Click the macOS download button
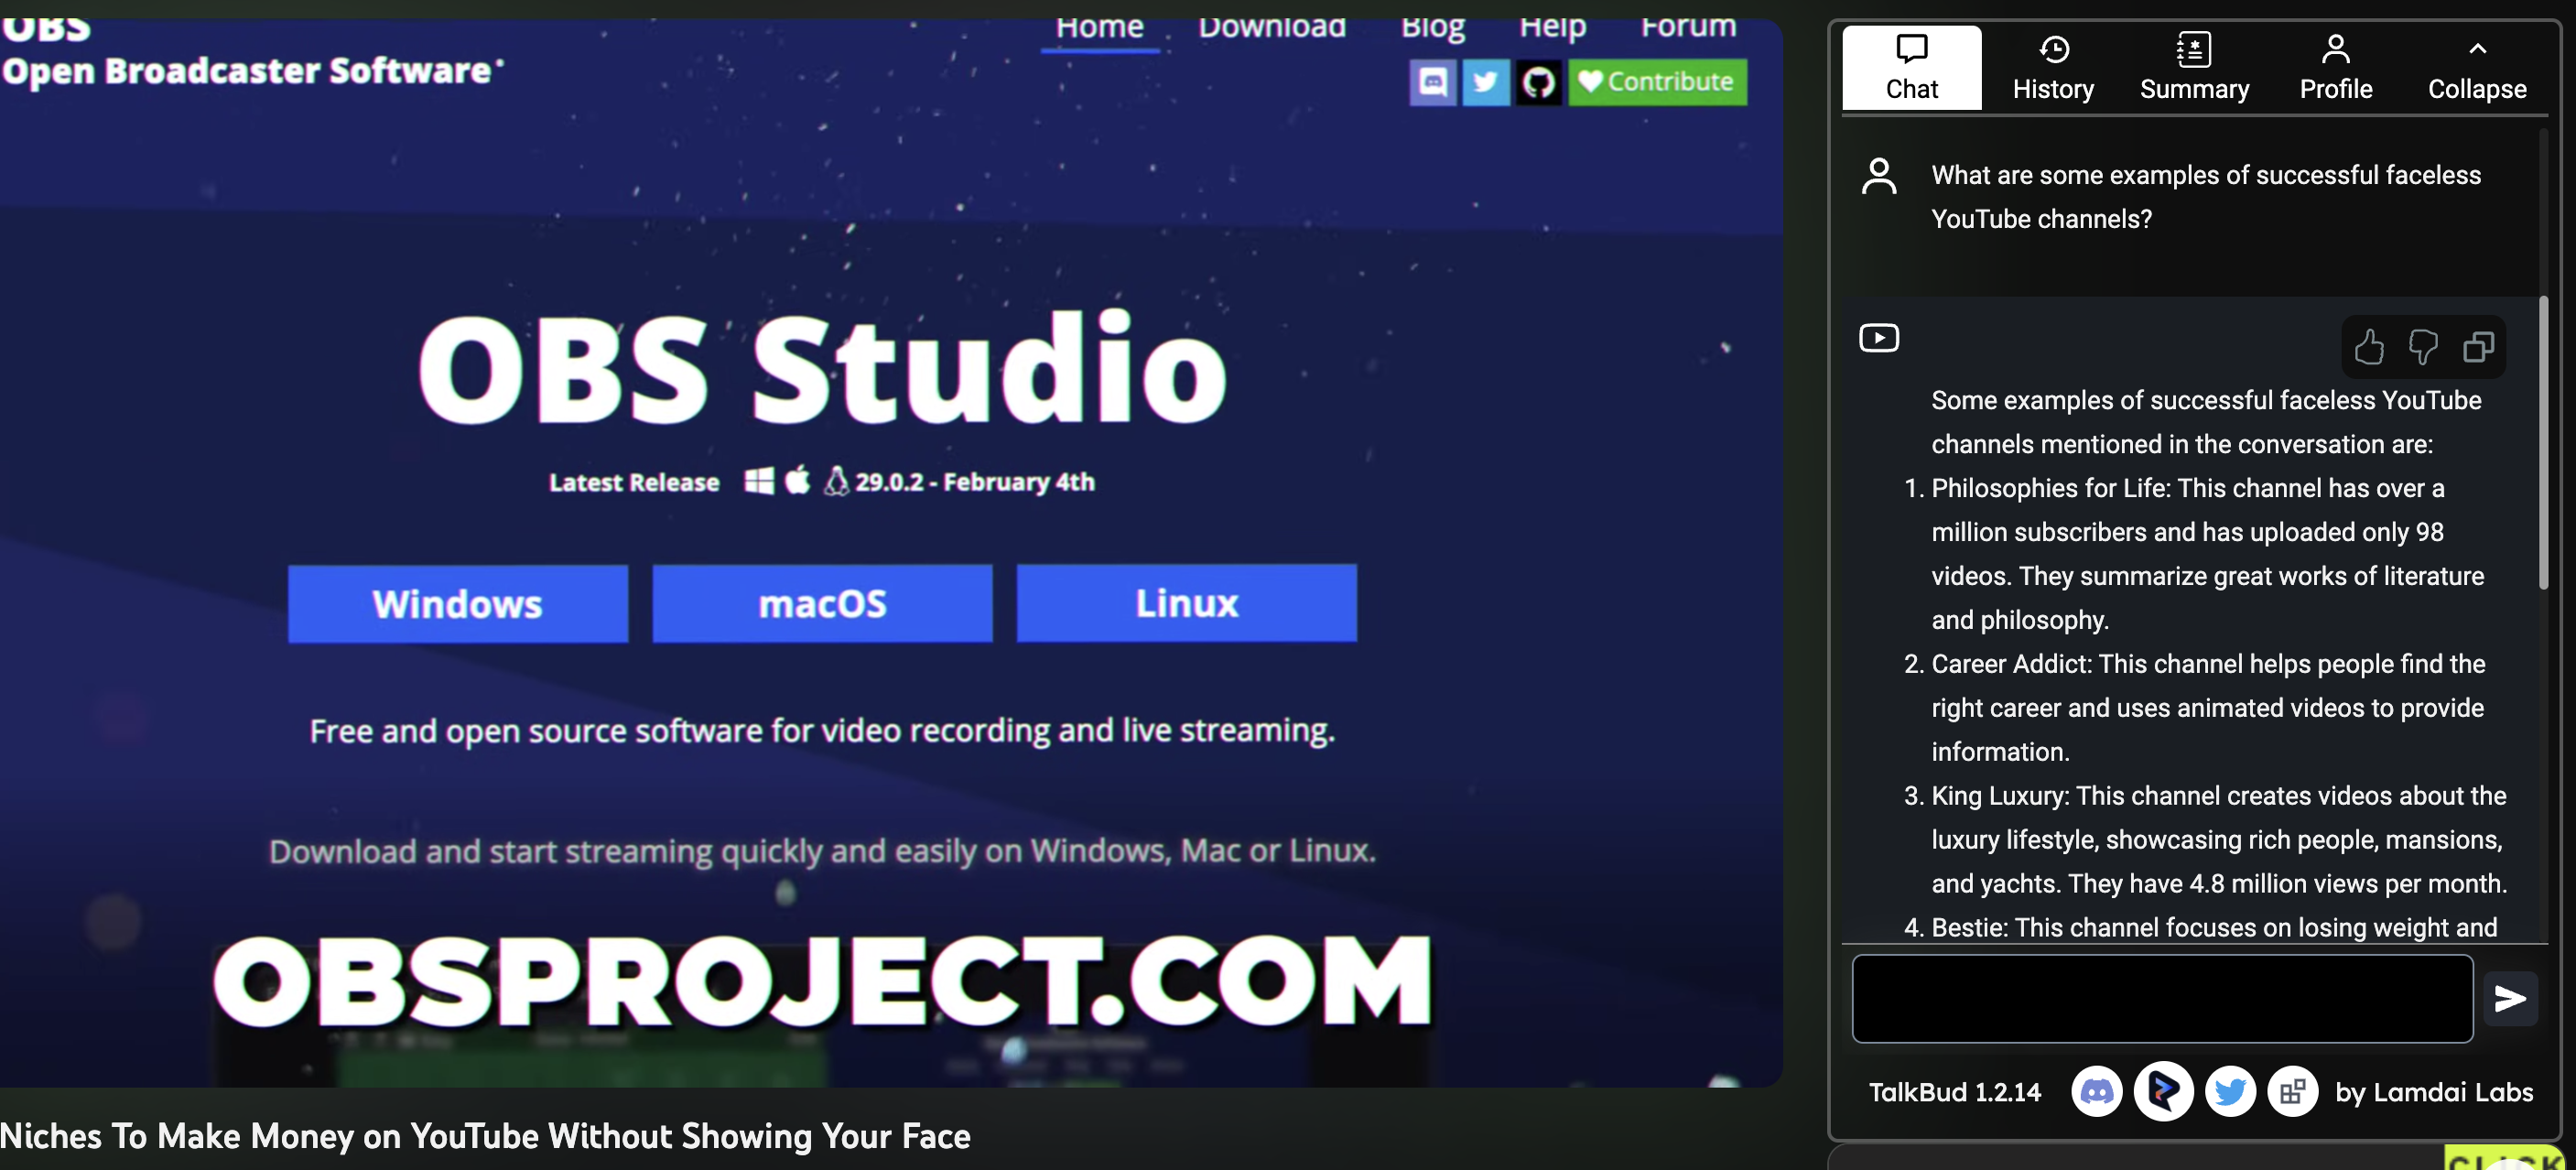Viewport: 2576px width, 1170px height. coord(822,603)
